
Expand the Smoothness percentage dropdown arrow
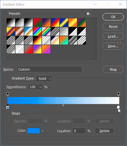click(40, 87)
